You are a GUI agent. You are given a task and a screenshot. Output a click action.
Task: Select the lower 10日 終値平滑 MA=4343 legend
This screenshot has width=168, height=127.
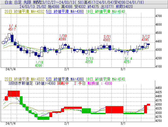point(106,79)
